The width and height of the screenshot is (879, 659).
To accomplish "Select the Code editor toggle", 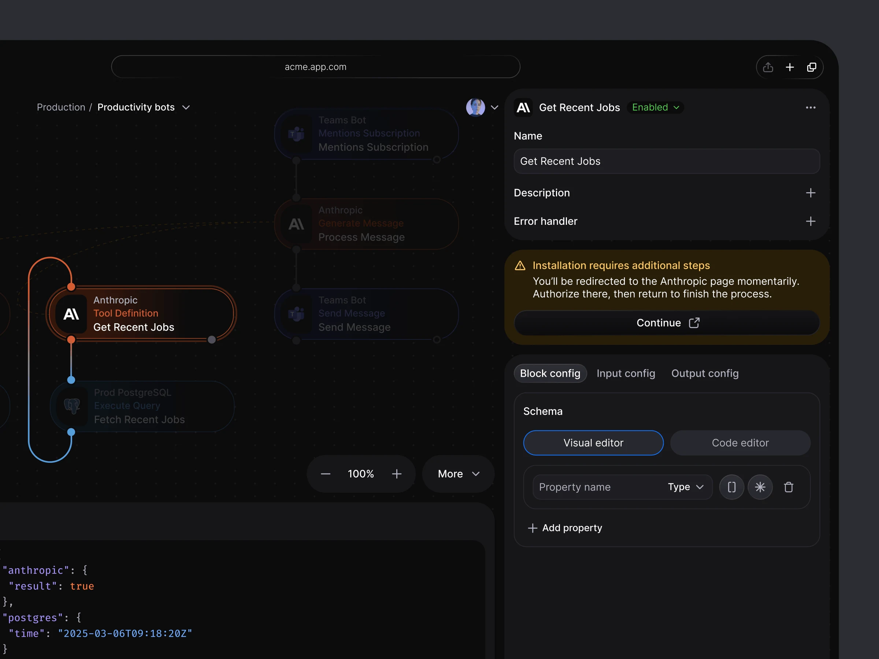I will click(x=740, y=443).
